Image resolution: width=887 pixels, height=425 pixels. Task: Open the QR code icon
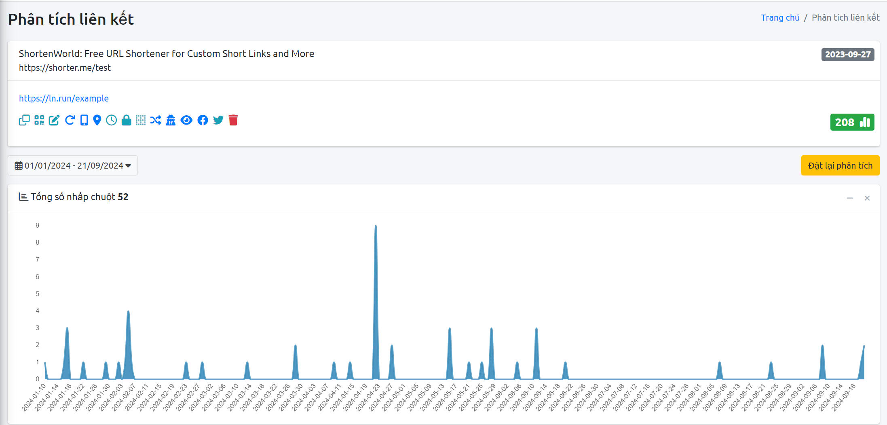[39, 120]
